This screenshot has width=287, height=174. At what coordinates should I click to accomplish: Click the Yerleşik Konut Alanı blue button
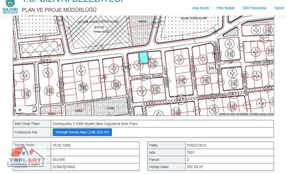(x=82, y=132)
